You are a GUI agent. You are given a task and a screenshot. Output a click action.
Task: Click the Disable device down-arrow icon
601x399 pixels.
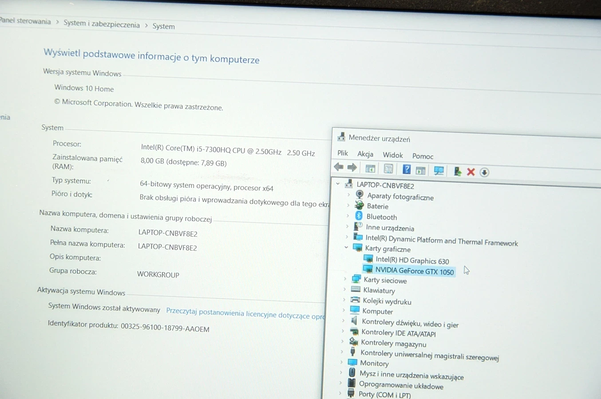click(484, 172)
